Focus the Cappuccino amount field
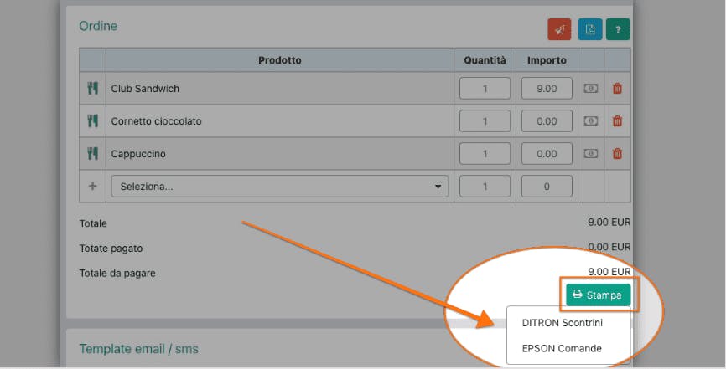The height and width of the screenshot is (369, 726). click(547, 153)
